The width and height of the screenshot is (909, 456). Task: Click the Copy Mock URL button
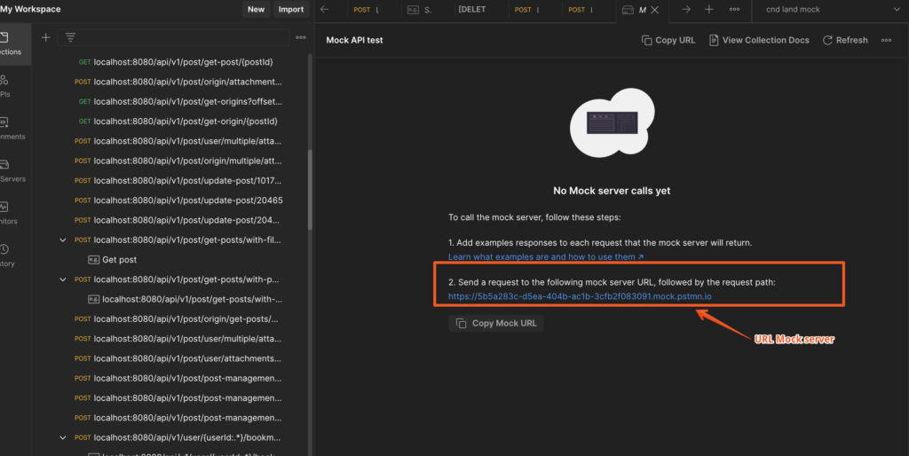(x=495, y=323)
